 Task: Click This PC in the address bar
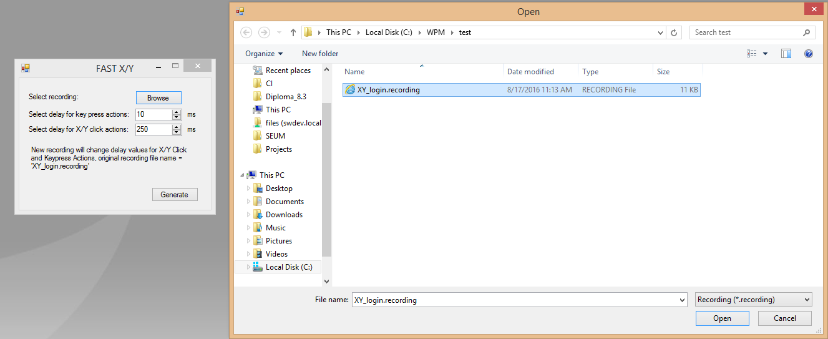pos(339,32)
